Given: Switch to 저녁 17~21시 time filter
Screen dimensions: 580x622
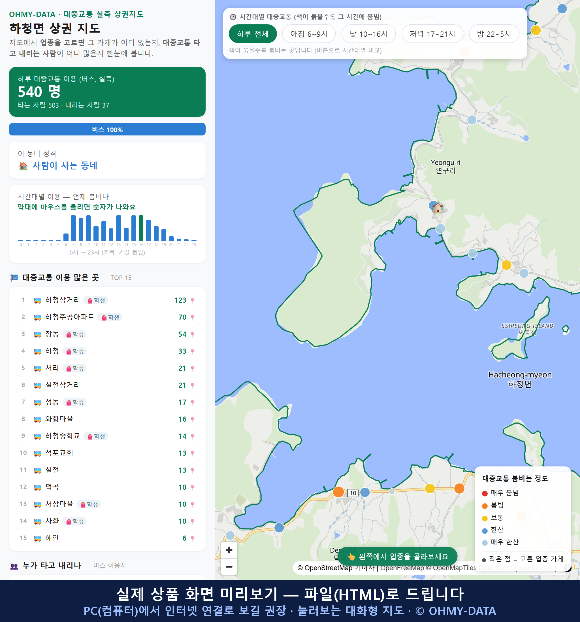Looking at the screenshot, I should (x=432, y=34).
